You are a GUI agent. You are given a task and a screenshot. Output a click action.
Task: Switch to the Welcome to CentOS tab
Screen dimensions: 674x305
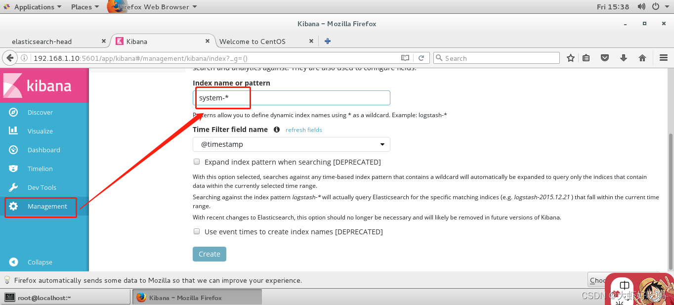click(253, 42)
